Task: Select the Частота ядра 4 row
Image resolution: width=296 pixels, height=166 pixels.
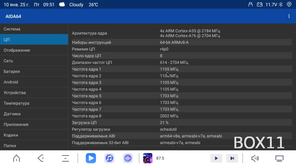Action: pos(182,89)
